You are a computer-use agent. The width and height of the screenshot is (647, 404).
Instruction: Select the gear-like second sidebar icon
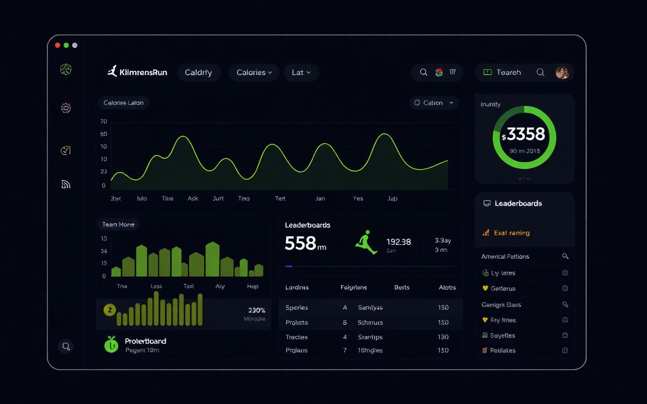tap(66, 108)
